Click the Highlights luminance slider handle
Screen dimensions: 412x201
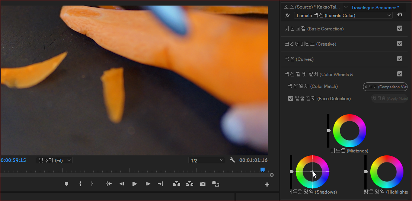pos(366,172)
